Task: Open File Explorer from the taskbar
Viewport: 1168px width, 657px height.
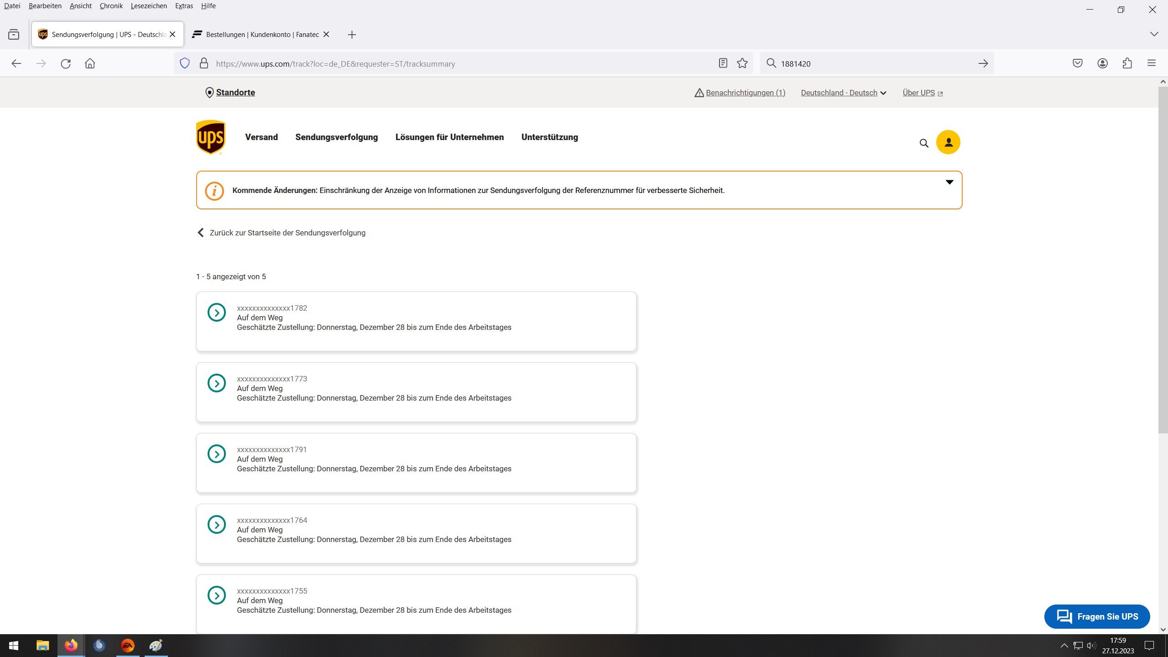Action: click(42, 646)
